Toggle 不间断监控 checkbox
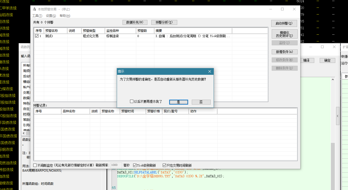Image resolution: width=348 pixels, height=190 pixels. [x=35, y=165]
